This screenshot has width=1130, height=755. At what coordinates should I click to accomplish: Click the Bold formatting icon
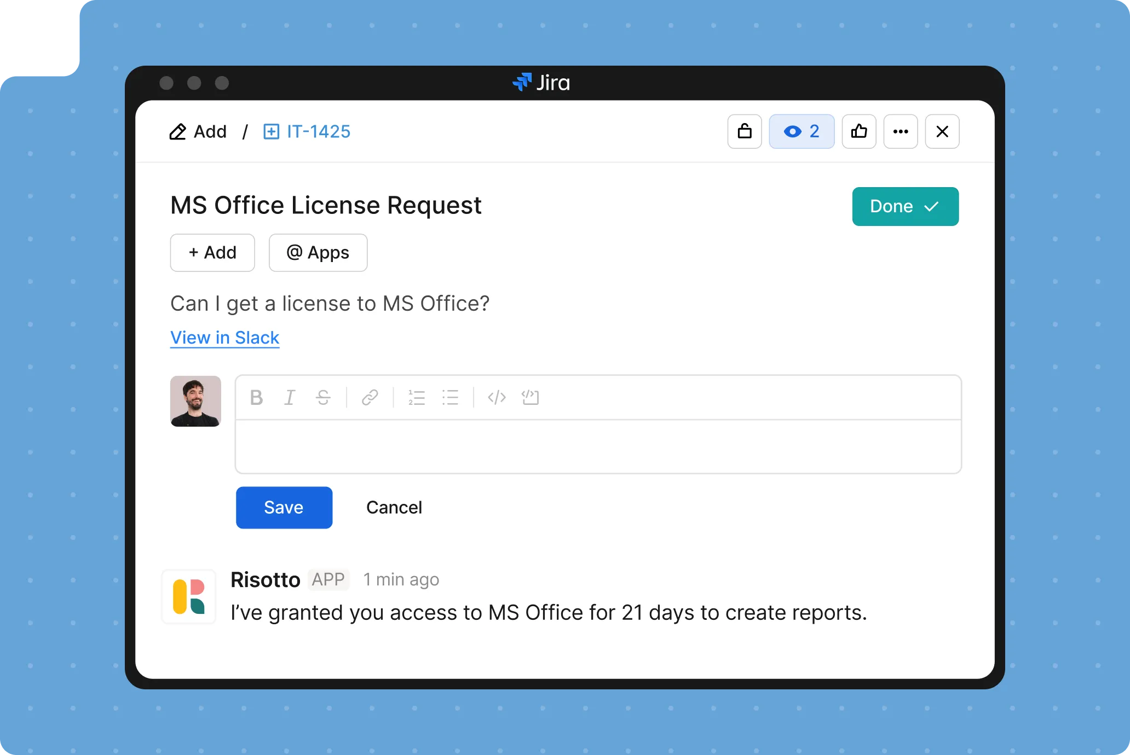[x=256, y=397]
